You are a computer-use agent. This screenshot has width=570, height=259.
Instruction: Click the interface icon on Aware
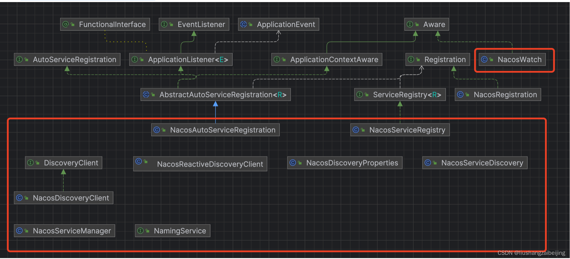pos(410,24)
